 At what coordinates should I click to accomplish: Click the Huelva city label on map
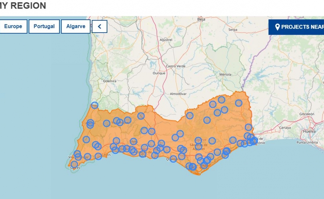[x=309, y=131]
